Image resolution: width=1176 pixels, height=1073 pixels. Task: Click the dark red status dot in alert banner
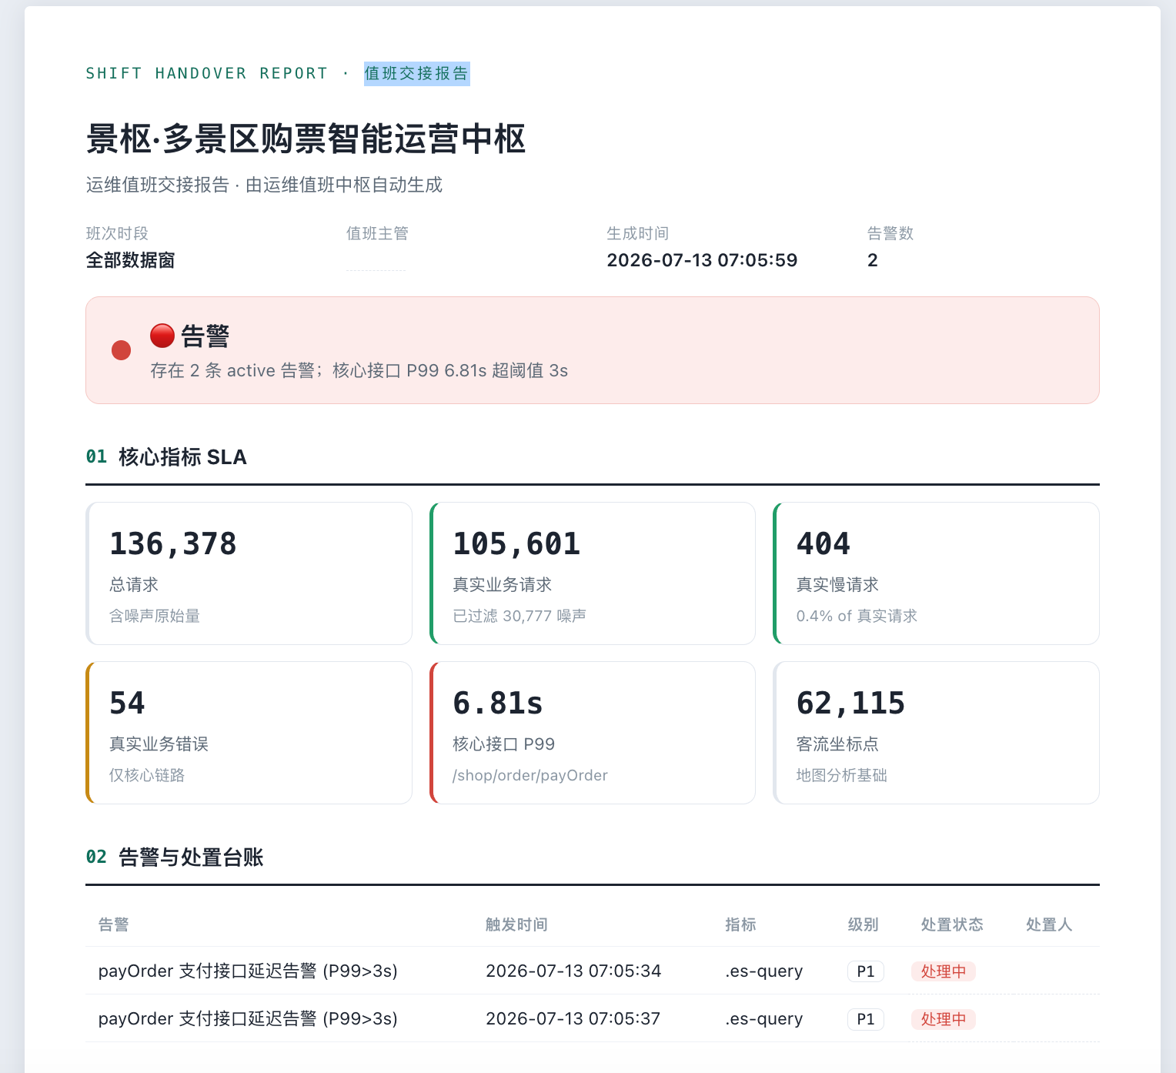pos(121,350)
